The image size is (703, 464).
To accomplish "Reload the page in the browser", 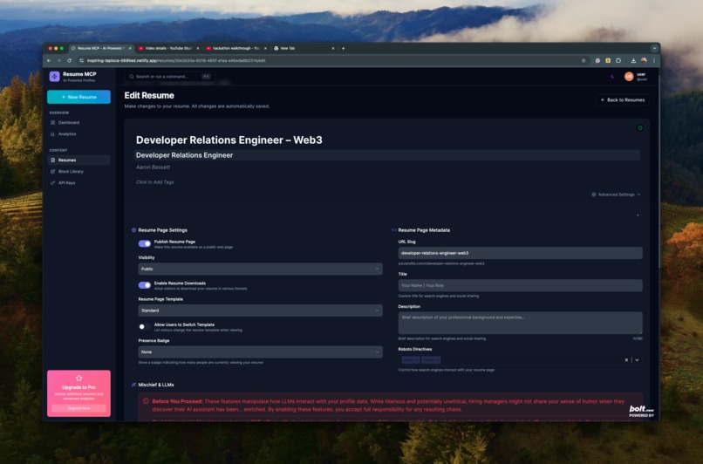I will coord(69,60).
